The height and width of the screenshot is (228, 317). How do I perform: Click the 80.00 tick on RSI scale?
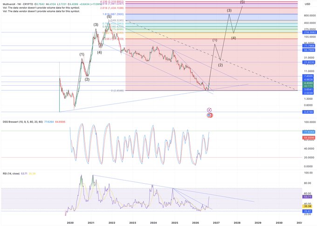[307, 183]
